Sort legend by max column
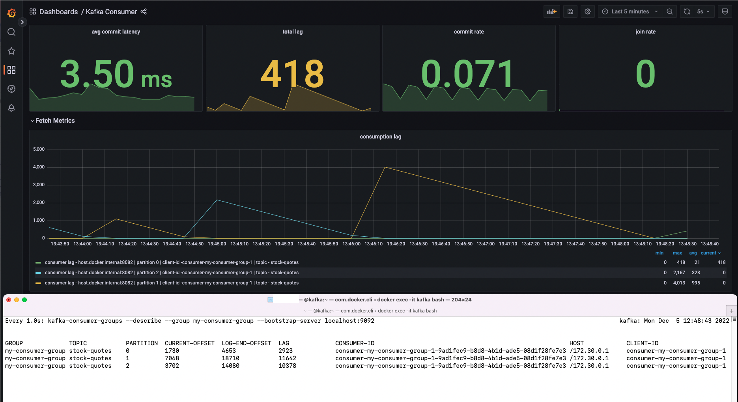The height and width of the screenshot is (402, 738). click(677, 253)
